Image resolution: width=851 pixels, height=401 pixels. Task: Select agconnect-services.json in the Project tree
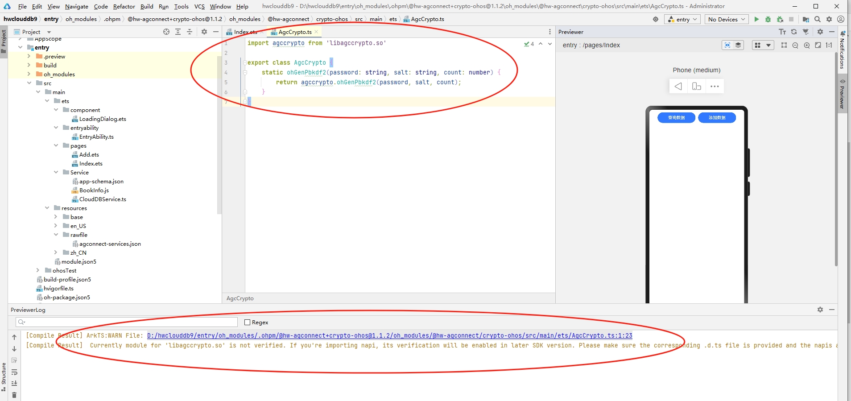click(x=110, y=244)
